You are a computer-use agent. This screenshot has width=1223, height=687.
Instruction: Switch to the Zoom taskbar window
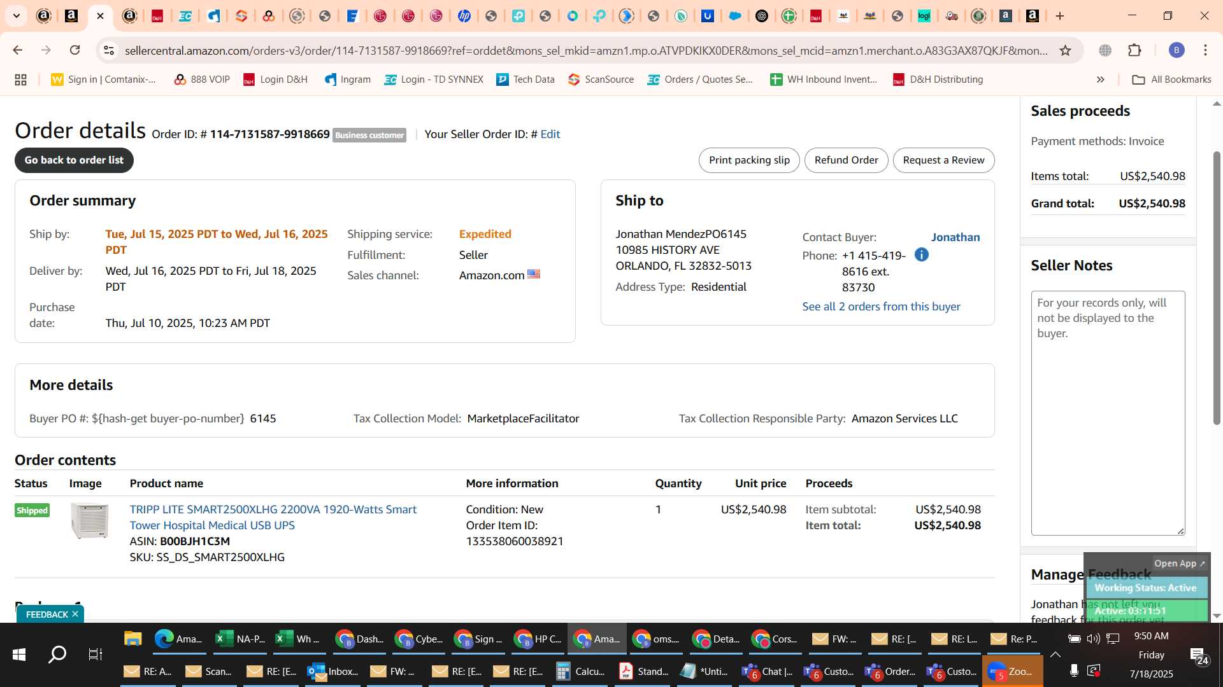pos(1012,671)
